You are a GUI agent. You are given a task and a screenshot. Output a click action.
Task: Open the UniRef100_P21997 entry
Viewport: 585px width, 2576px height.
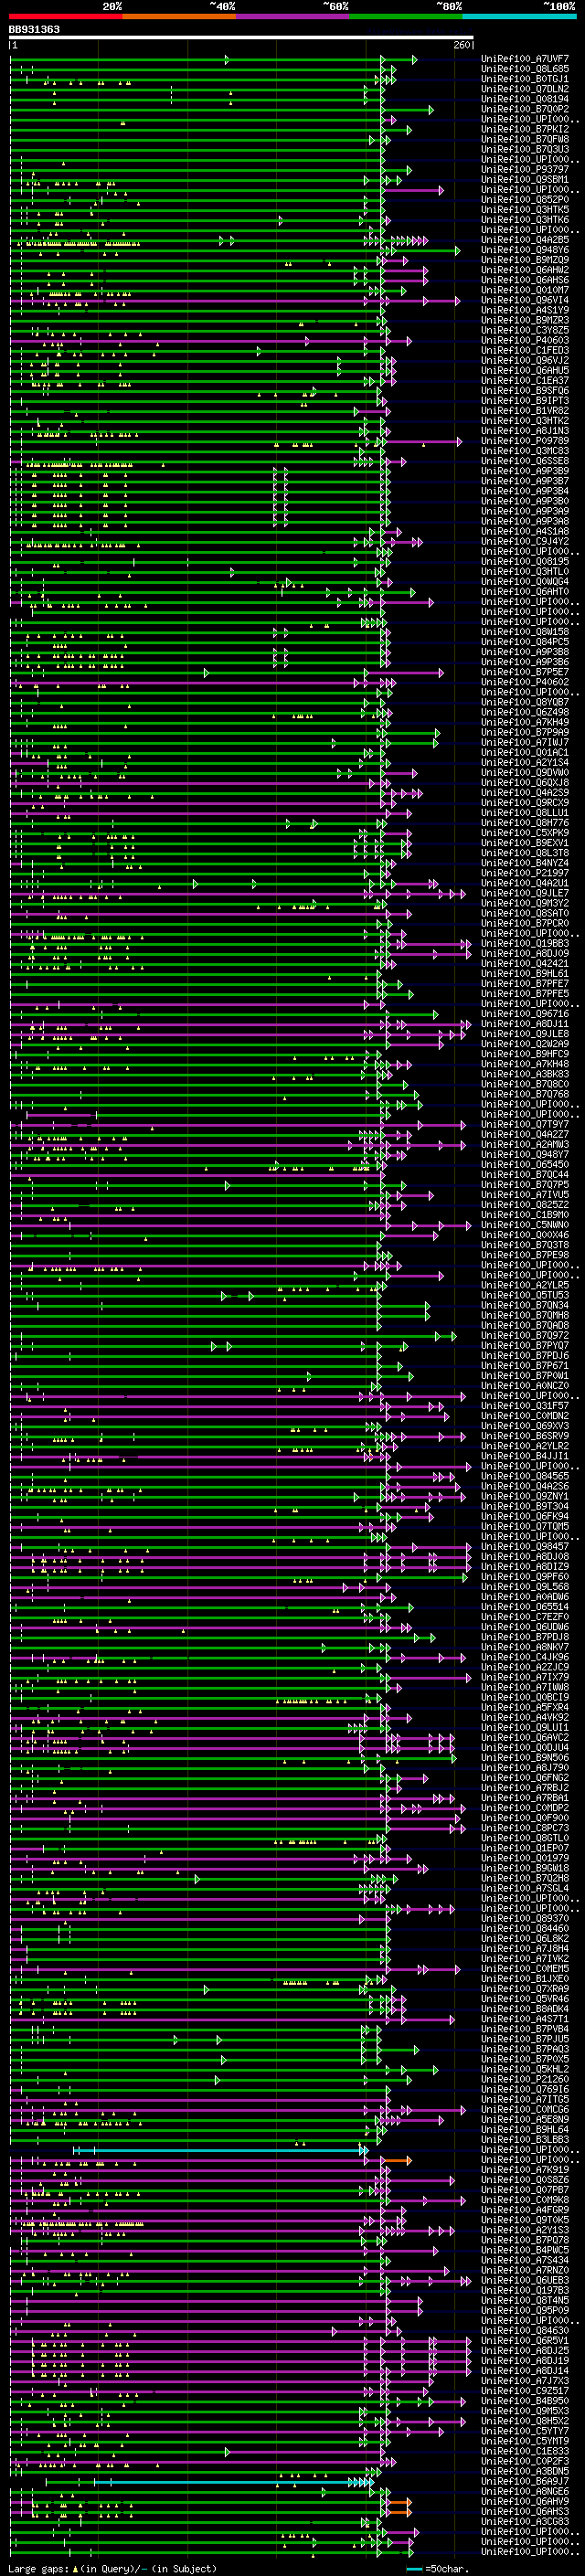click(x=525, y=873)
